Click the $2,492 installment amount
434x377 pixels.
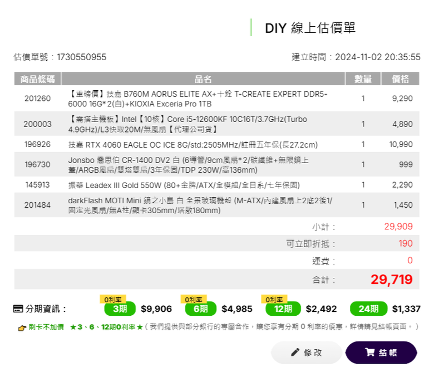322,309
